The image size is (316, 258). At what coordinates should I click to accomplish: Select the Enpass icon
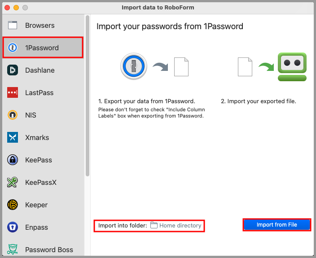pos(13,227)
